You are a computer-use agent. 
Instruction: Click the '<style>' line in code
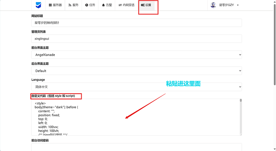click(x=40, y=103)
